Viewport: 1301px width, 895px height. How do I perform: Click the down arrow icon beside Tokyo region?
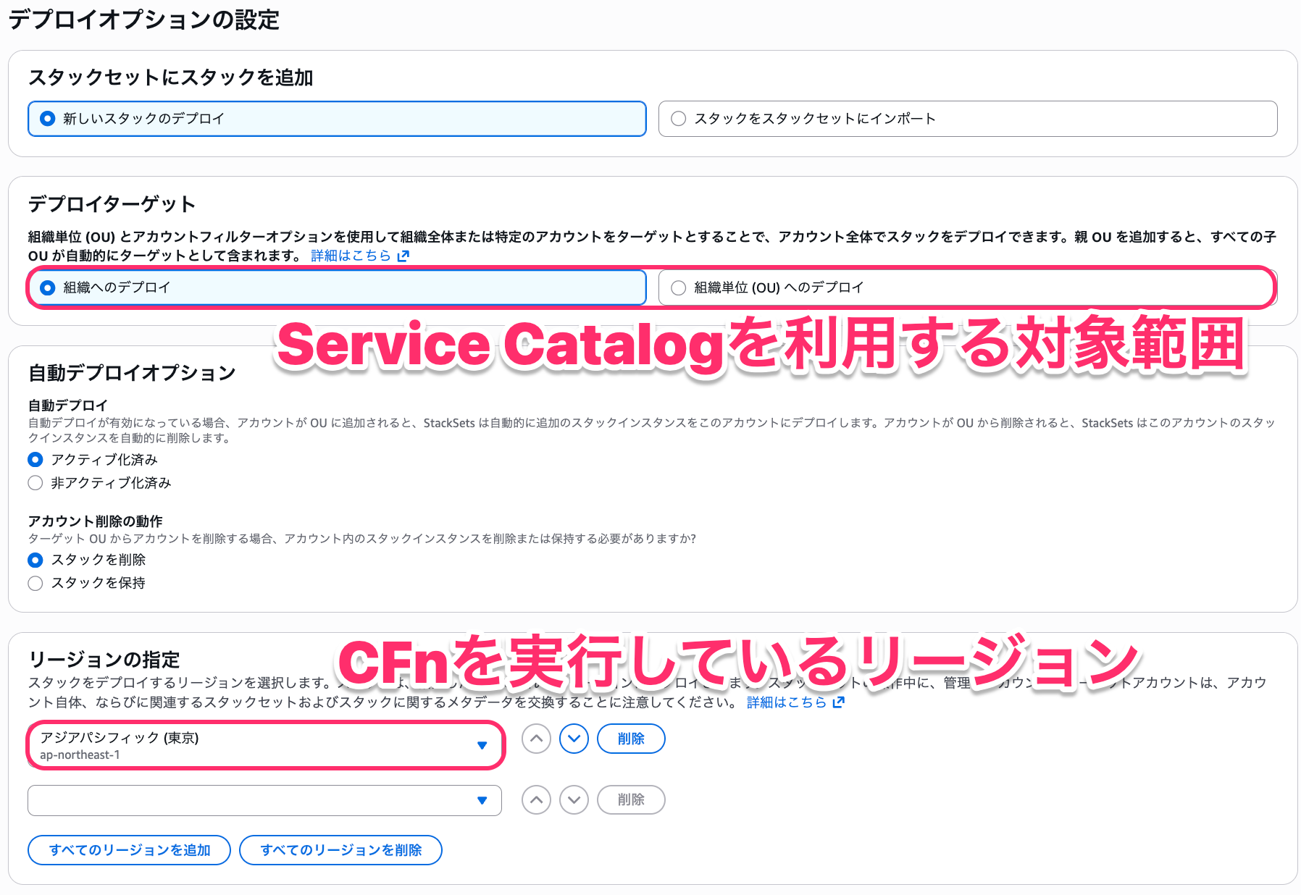click(x=574, y=739)
